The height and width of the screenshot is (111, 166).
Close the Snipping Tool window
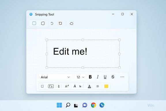coord(132,14)
